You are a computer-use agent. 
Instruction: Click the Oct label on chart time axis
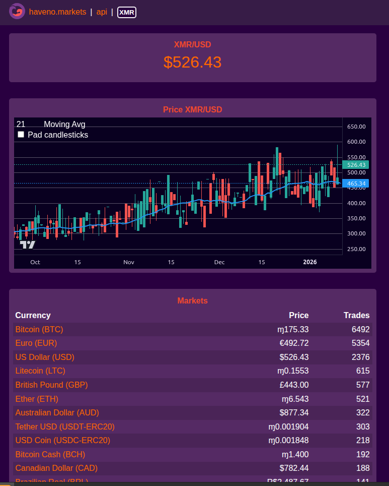coord(35,262)
